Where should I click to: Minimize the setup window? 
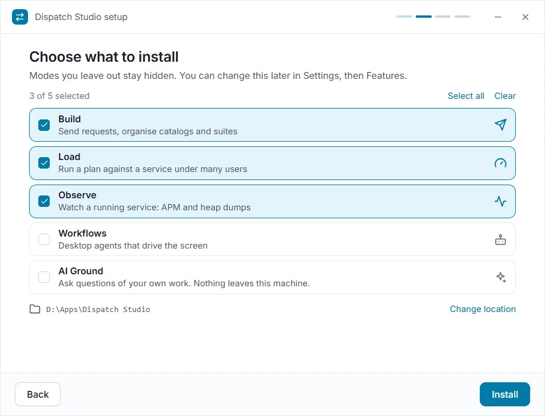click(x=498, y=17)
